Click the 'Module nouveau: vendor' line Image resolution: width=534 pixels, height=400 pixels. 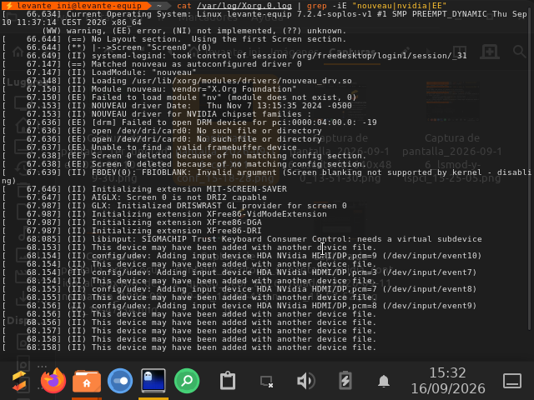tap(149, 89)
